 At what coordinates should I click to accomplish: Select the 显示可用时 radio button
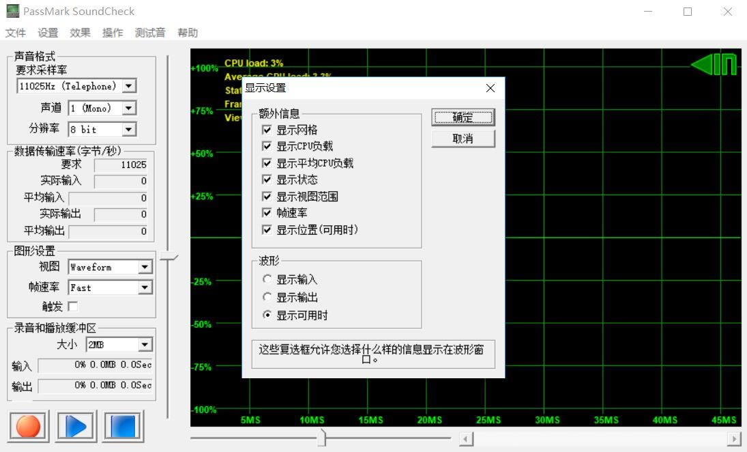pos(267,315)
